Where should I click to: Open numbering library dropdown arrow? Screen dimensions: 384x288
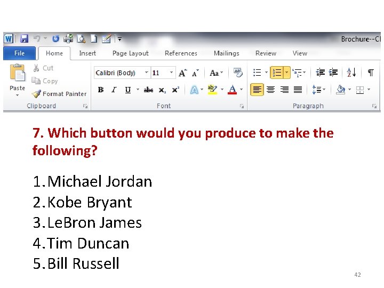287,73
